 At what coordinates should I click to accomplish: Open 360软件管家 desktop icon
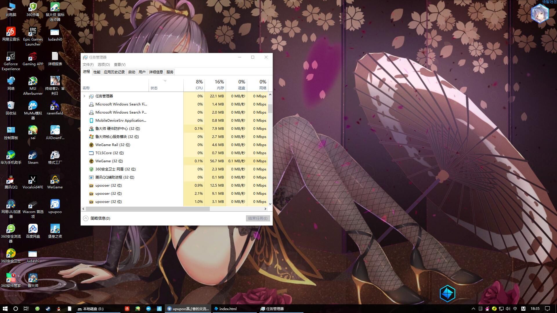point(11,280)
